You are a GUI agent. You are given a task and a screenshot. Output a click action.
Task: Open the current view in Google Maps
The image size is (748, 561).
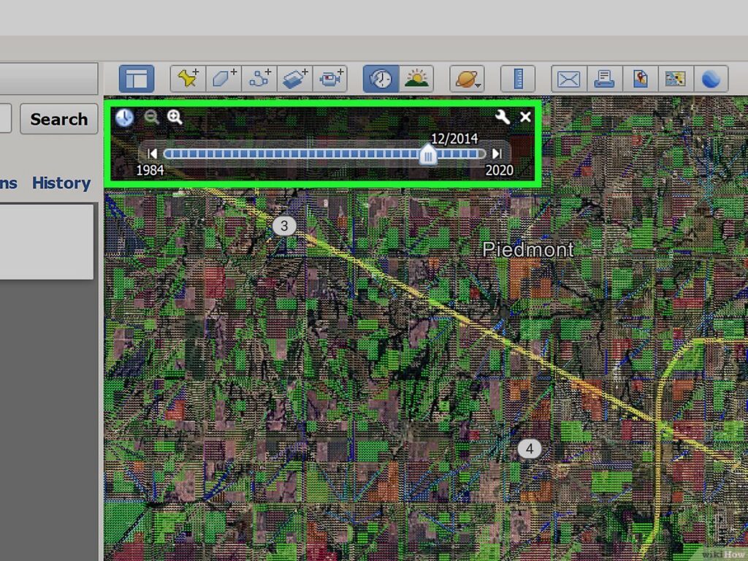[x=676, y=79]
